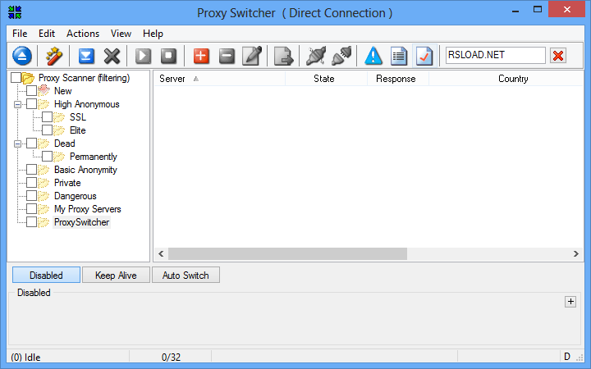Edit the proxy with the pencil icon

pos(252,56)
